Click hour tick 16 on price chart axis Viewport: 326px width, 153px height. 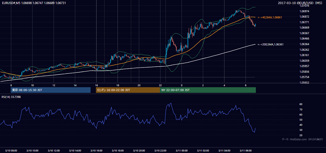pos(96,85)
